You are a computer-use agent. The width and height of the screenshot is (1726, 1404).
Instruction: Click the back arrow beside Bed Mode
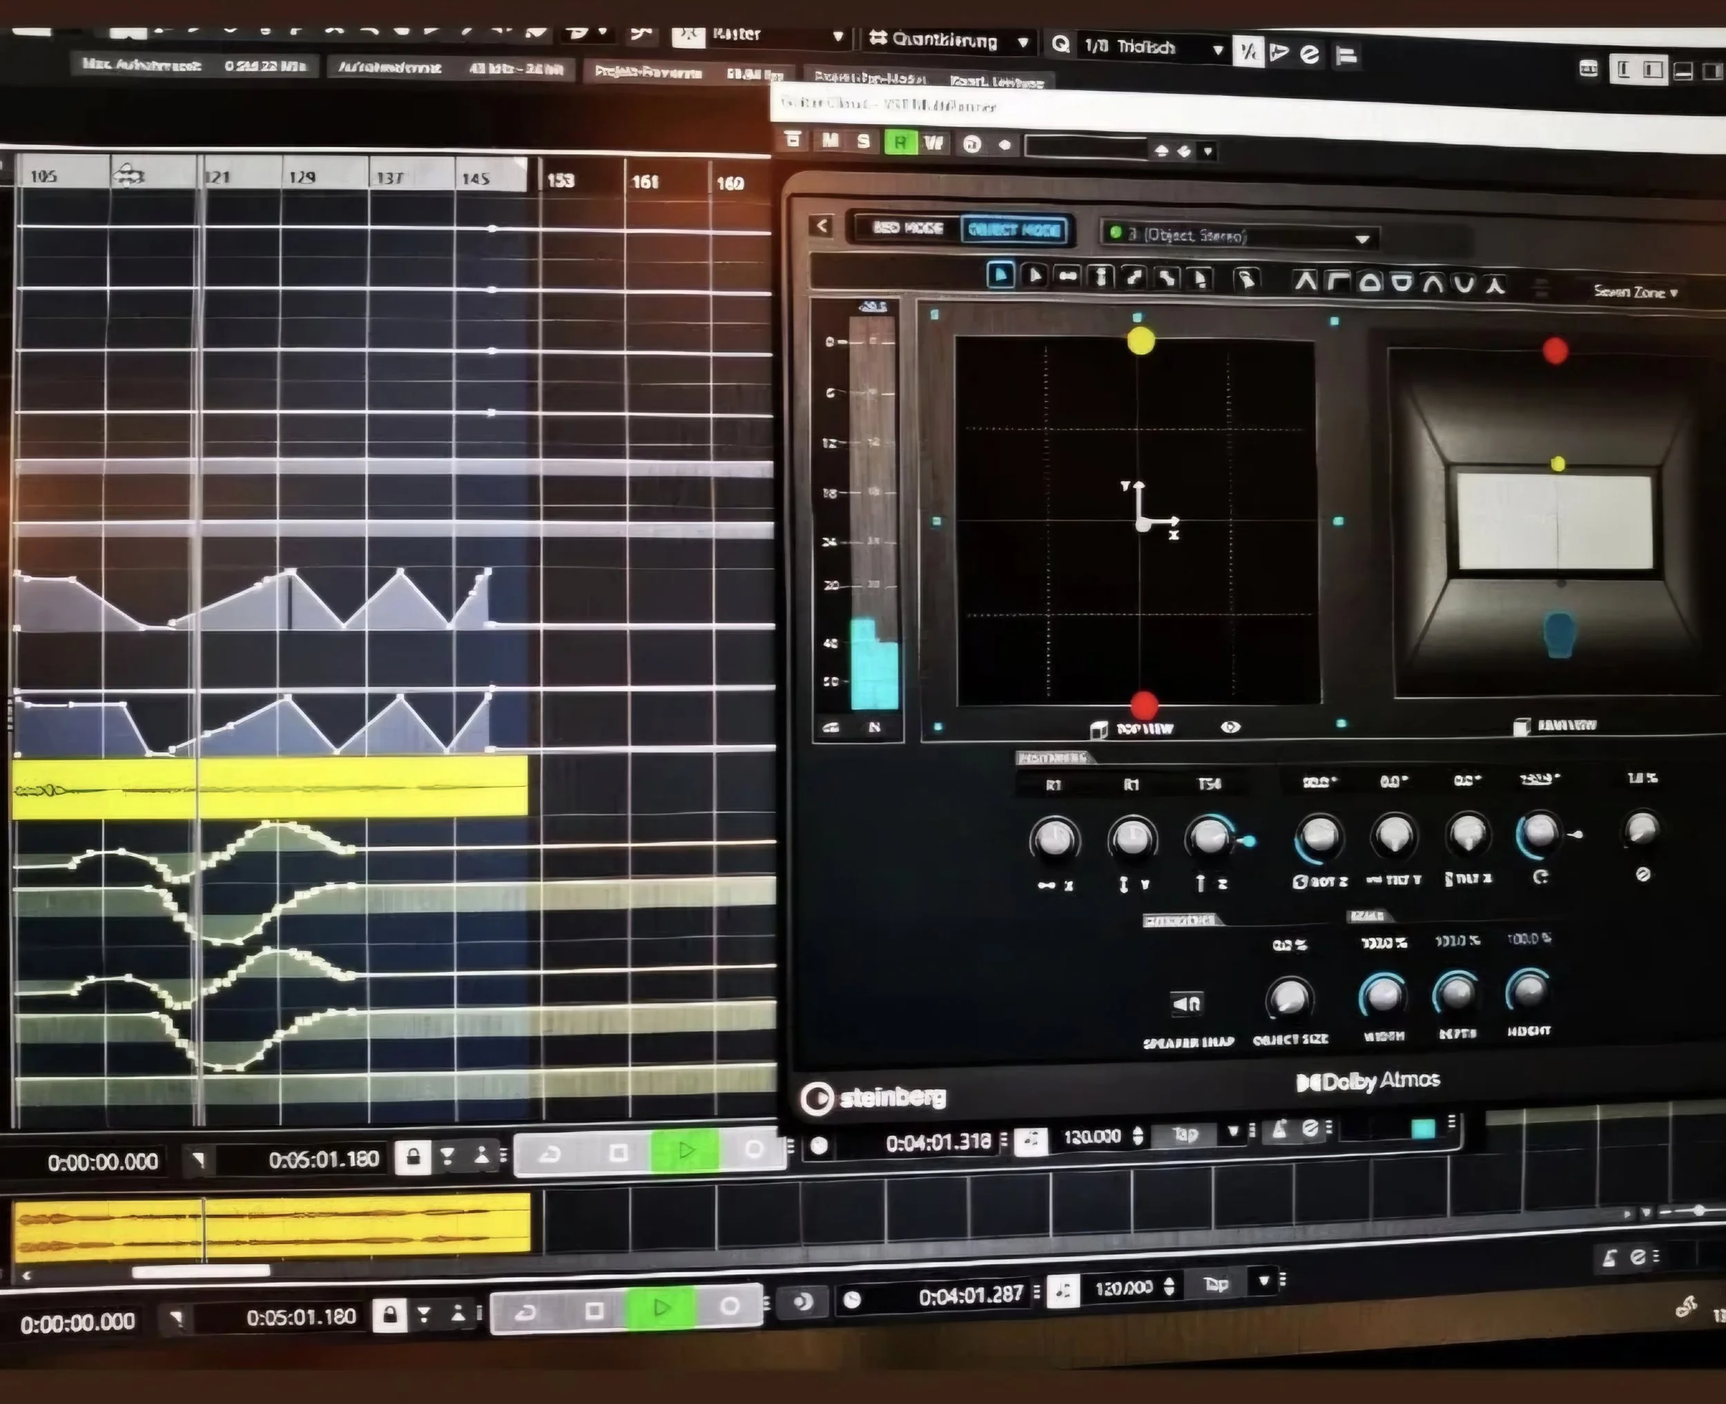click(x=822, y=226)
